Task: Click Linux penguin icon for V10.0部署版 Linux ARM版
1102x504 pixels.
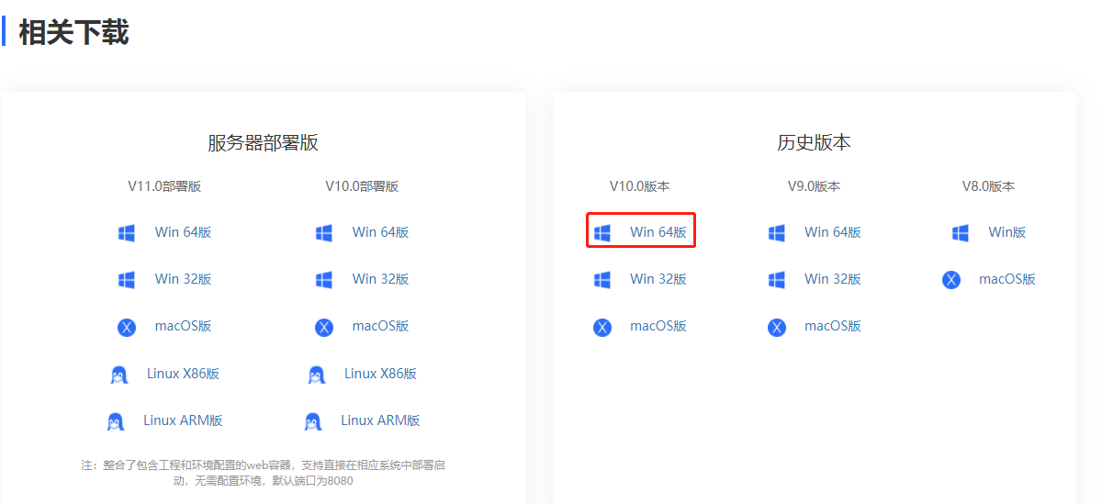Action: [312, 421]
